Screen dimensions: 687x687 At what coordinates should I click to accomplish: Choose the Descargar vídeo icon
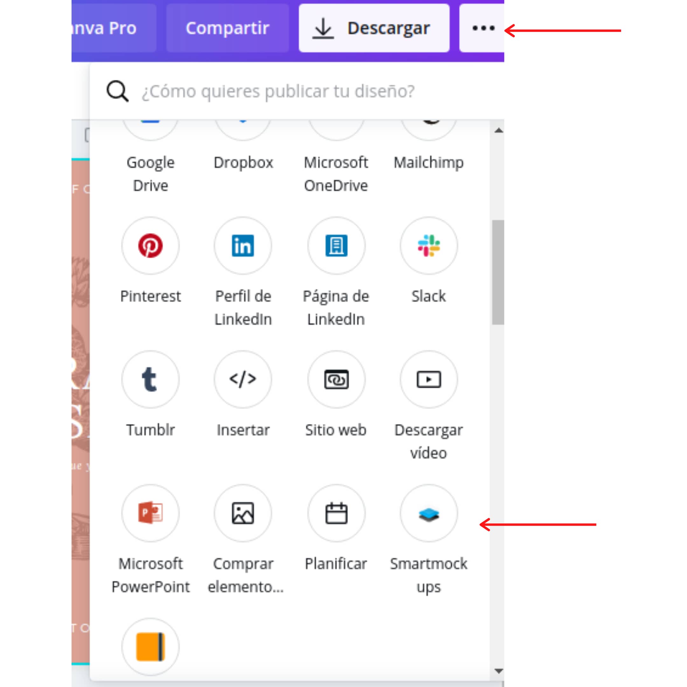(428, 379)
